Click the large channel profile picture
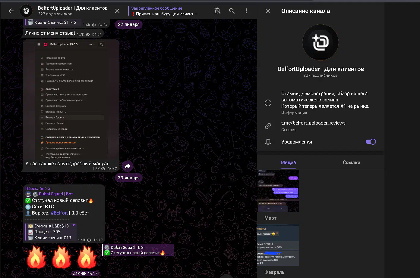 click(x=320, y=42)
